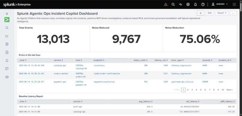Open the Export dropdown
Screen dimensions: 242x116
click(222, 13)
